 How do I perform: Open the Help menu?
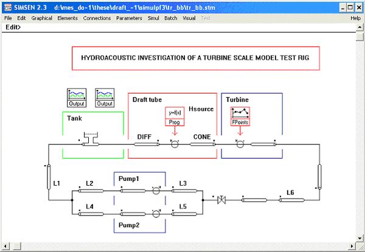pyautogui.click(x=355, y=18)
